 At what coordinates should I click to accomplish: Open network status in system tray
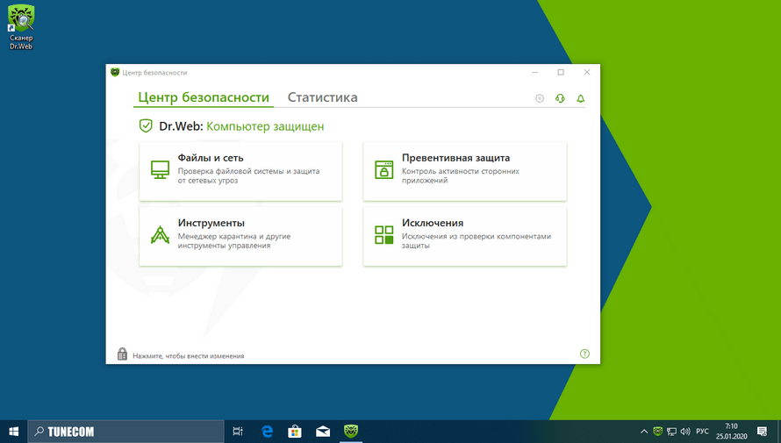pyautogui.click(x=671, y=432)
